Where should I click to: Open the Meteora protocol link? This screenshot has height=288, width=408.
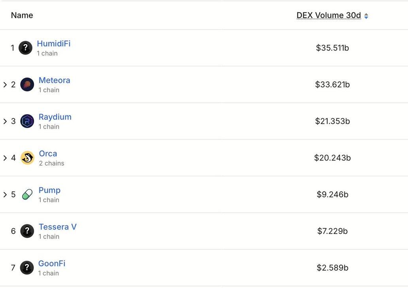click(x=54, y=80)
